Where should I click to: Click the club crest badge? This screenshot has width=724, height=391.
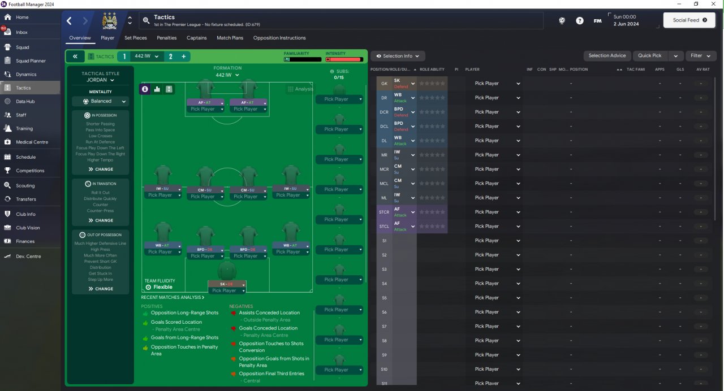click(x=110, y=21)
